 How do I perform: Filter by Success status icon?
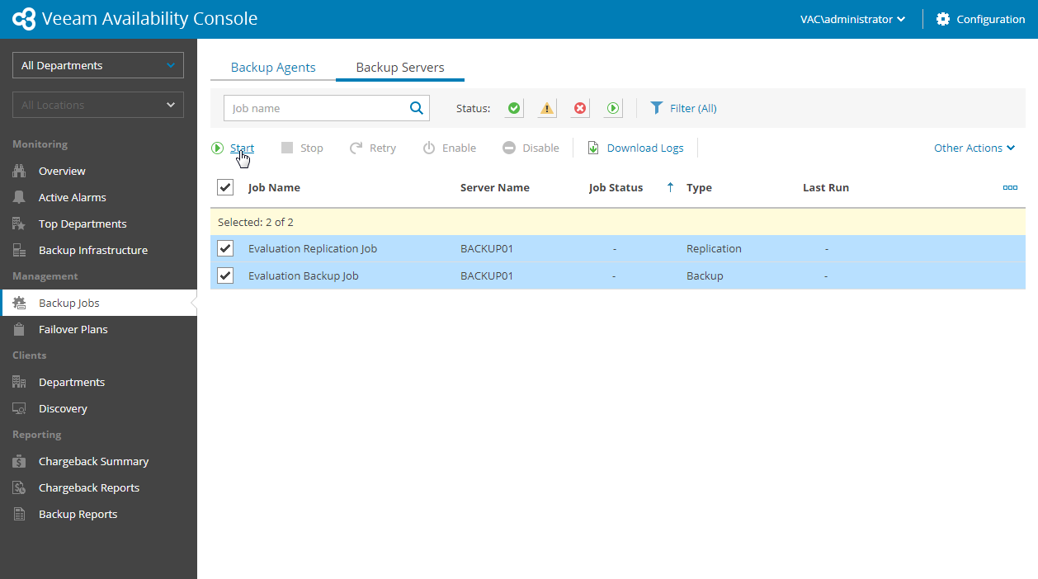pos(514,108)
